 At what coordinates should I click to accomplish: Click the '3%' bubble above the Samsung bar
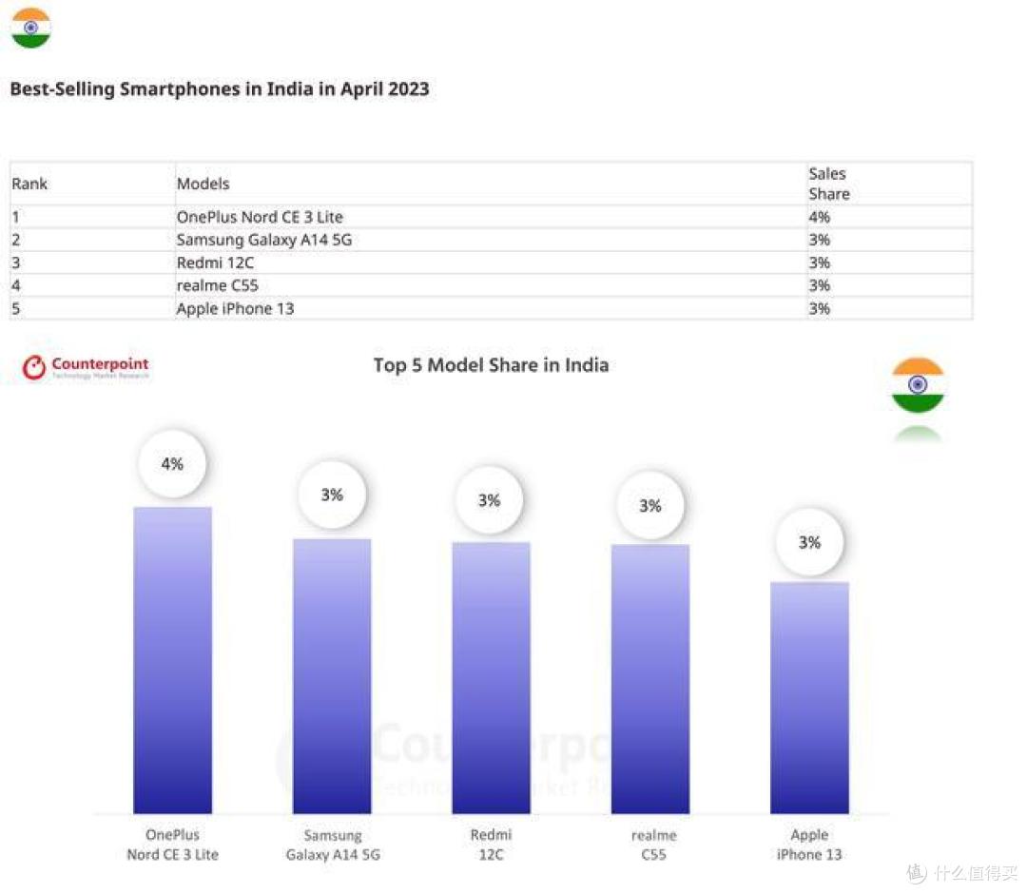[x=332, y=495]
